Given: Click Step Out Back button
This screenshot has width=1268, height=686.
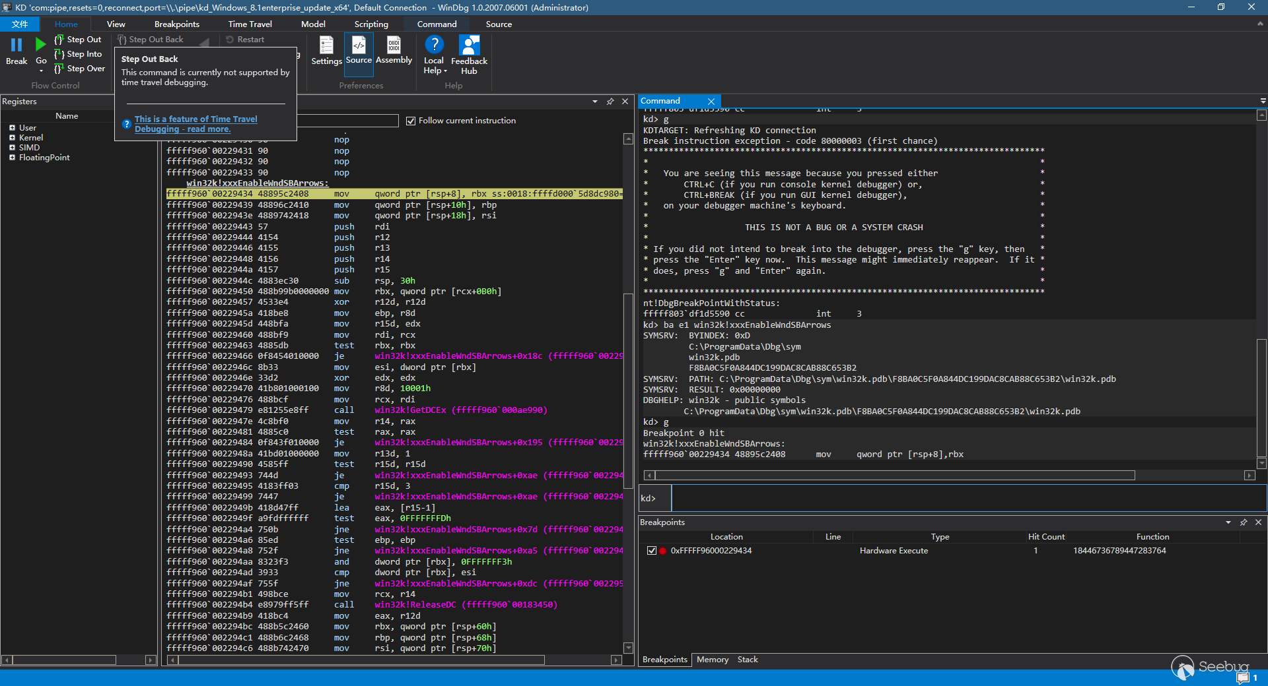Looking at the screenshot, I should click(151, 40).
